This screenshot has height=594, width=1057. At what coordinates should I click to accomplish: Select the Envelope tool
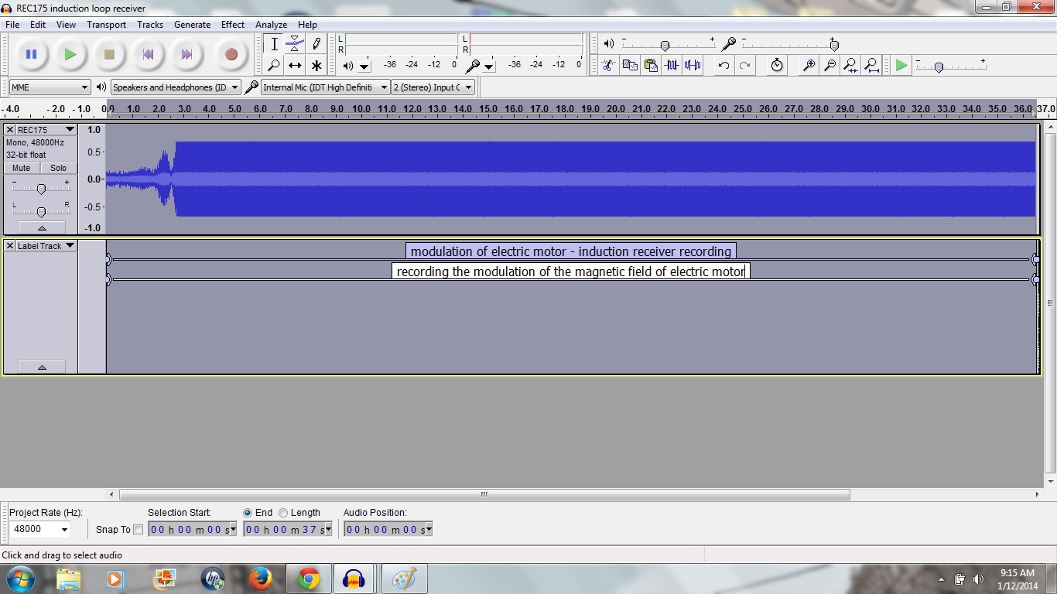295,44
